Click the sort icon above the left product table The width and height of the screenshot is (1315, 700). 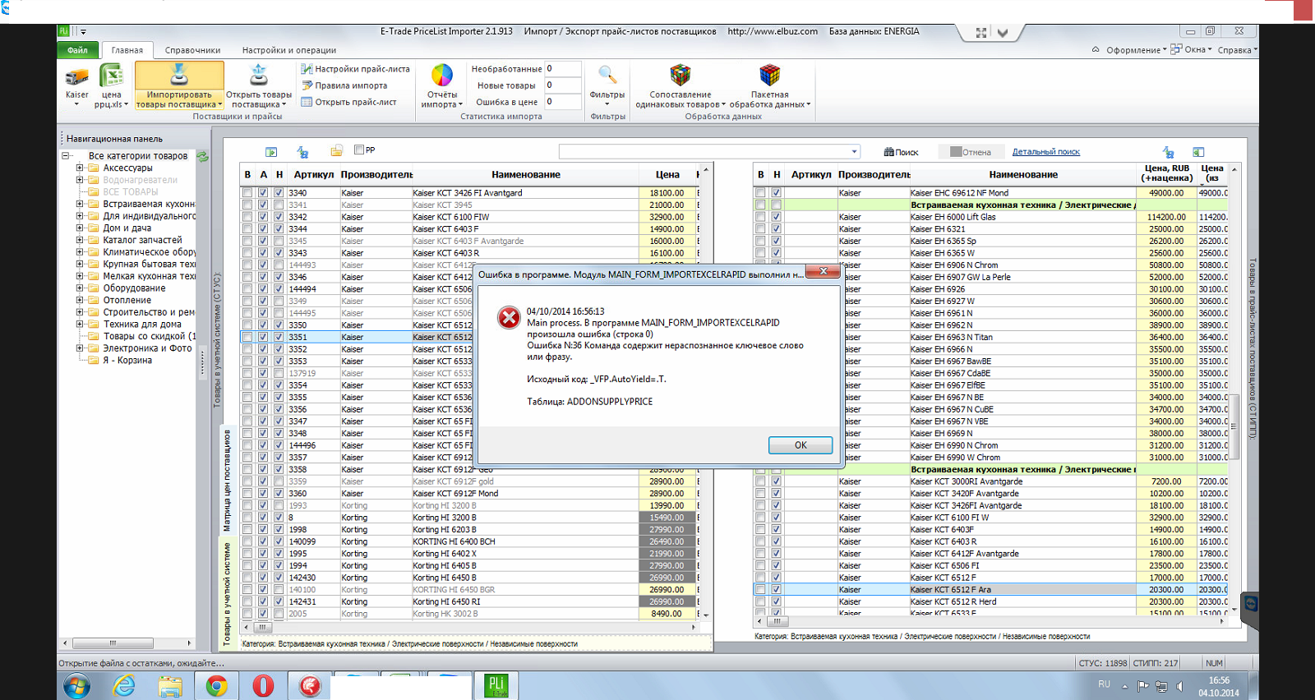(302, 152)
